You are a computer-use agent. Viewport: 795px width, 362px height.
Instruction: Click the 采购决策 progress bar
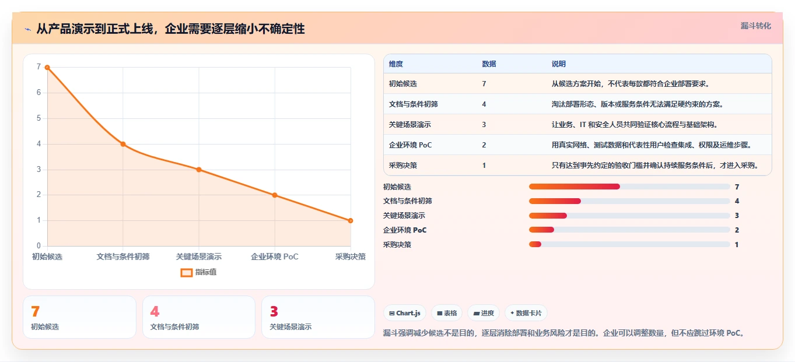coord(629,245)
